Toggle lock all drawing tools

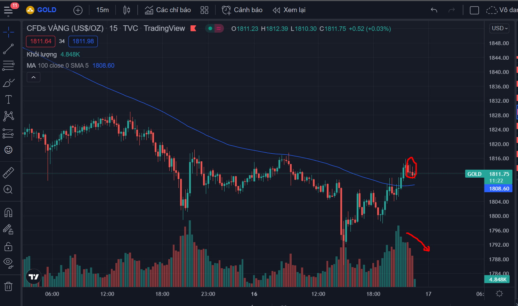(8, 246)
